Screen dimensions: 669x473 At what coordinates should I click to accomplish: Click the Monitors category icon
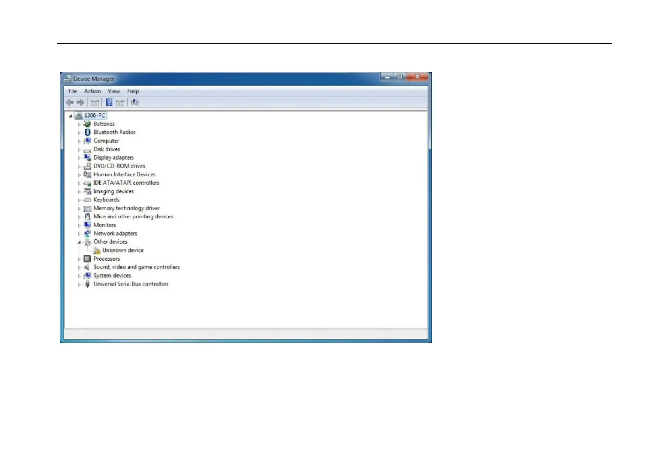tap(87, 225)
